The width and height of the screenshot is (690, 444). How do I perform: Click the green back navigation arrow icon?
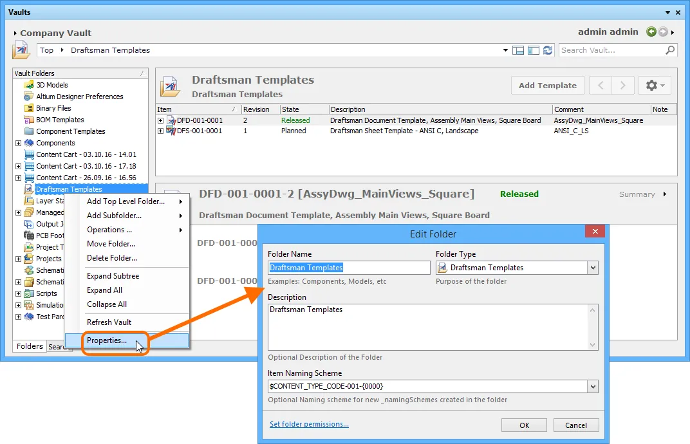pyautogui.click(x=651, y=32)
